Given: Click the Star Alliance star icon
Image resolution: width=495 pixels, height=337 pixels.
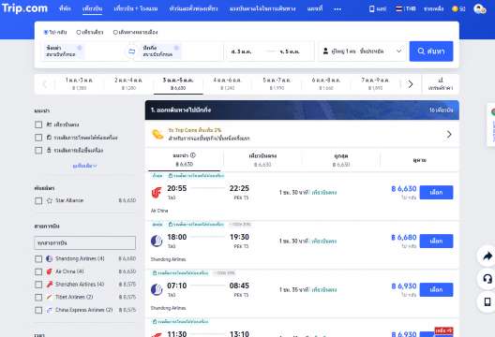Looking at the screenshot, I should coord(50,200).
